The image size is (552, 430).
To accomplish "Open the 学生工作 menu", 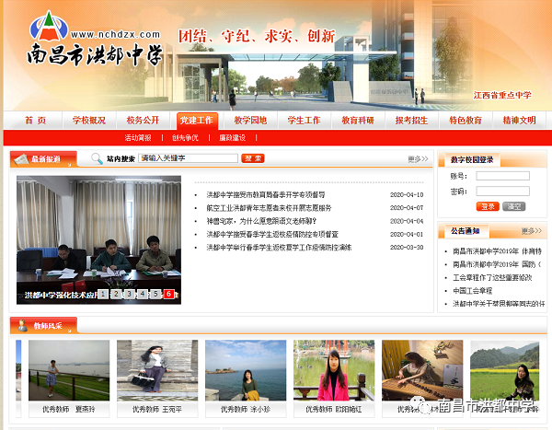I will pyautogui.click(x=305, y=121).
